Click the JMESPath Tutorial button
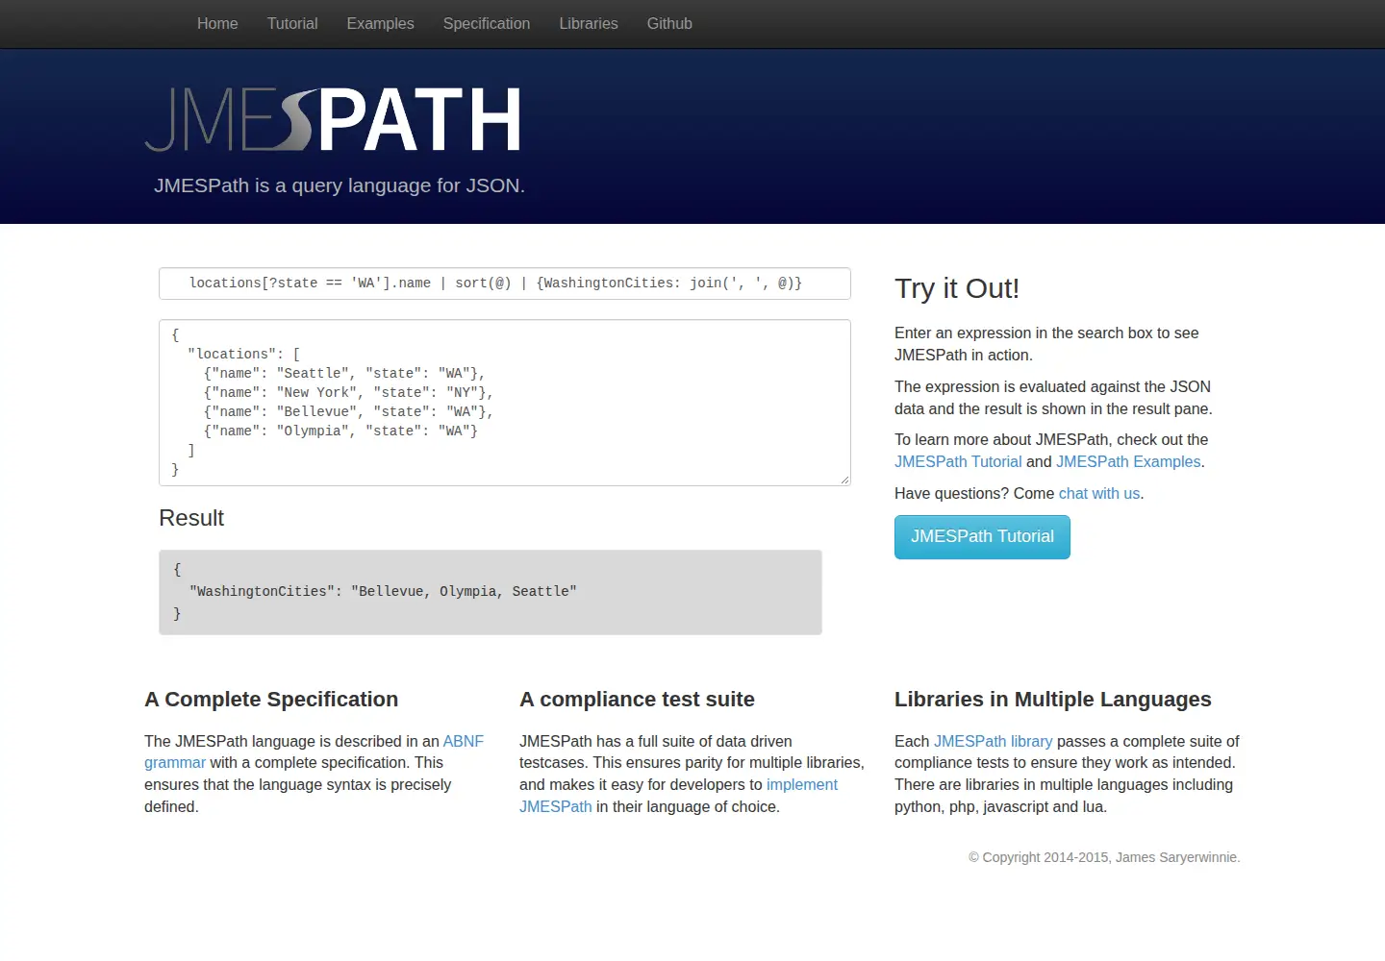 pyautogui.click(x=982, y=537)
